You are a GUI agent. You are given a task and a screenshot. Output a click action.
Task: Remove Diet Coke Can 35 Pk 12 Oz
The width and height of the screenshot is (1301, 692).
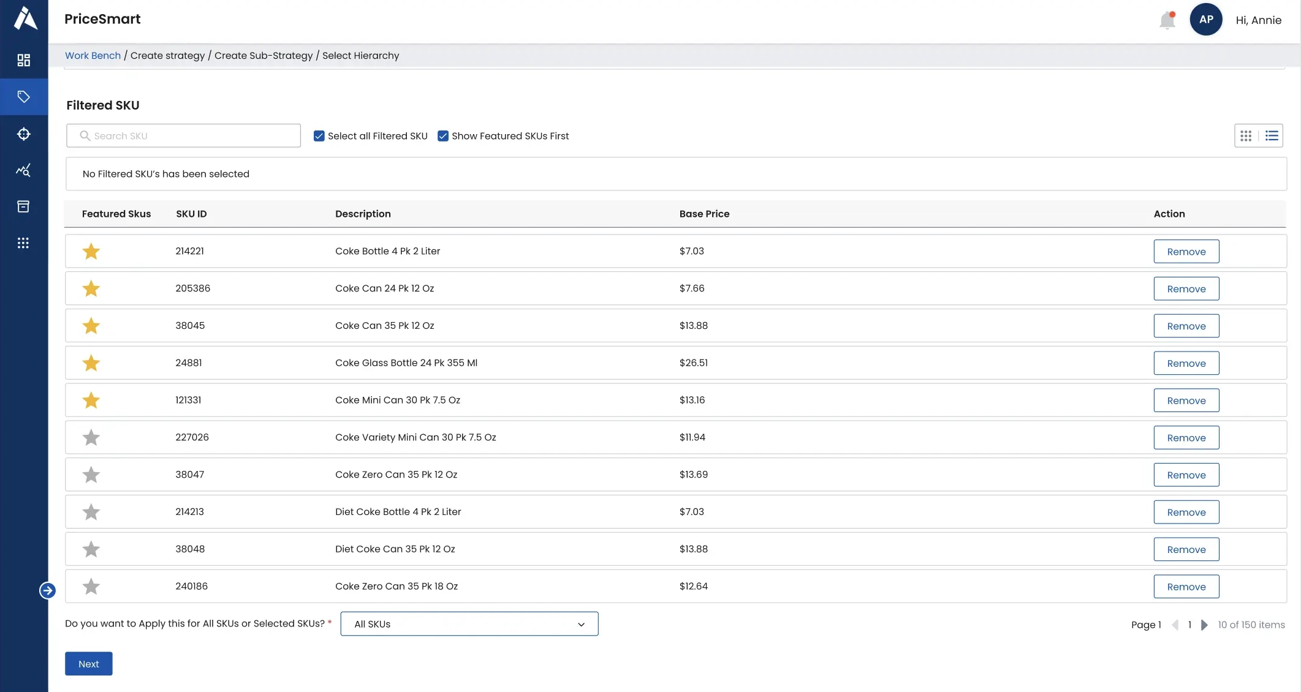1186,550
